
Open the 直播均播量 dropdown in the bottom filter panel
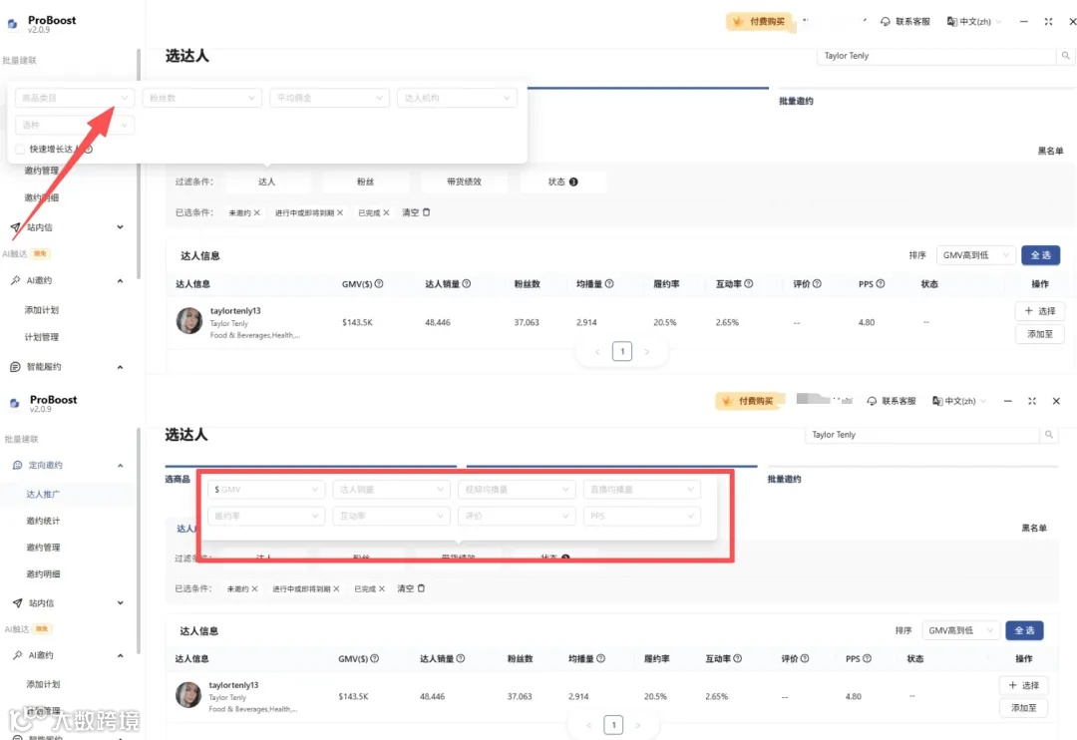(641, 490)
